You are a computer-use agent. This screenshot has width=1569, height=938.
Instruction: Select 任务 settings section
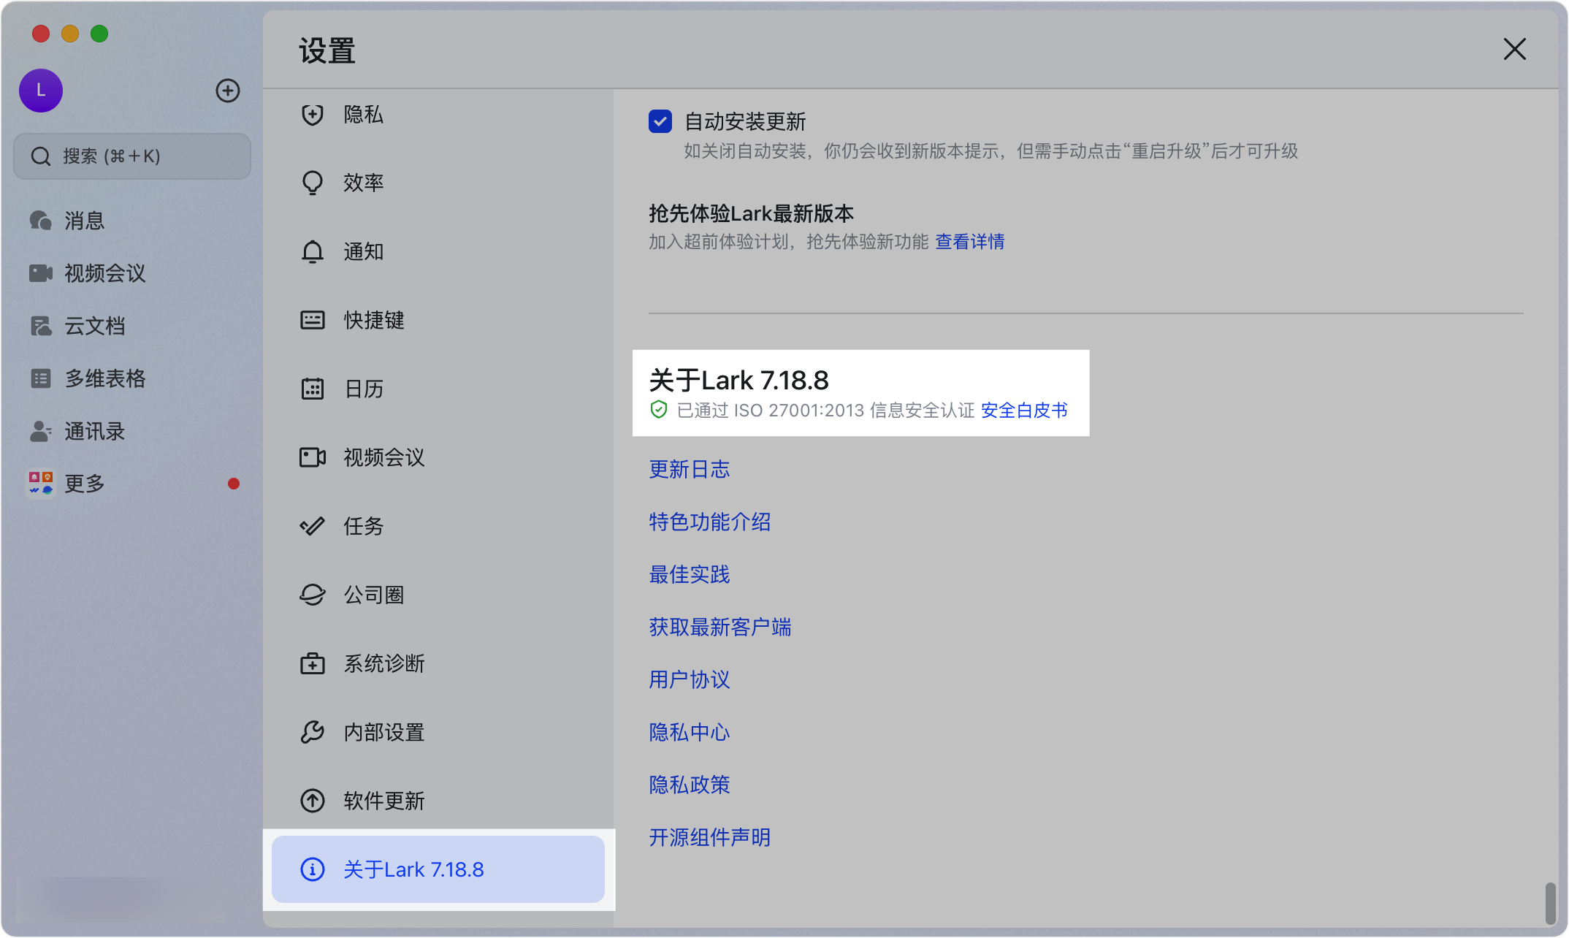coord(438,526)
